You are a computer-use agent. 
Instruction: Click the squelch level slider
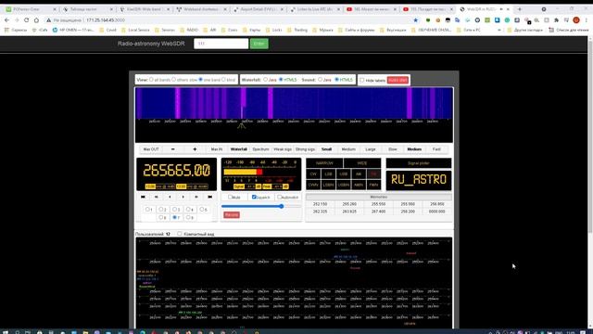click(261, 206)
